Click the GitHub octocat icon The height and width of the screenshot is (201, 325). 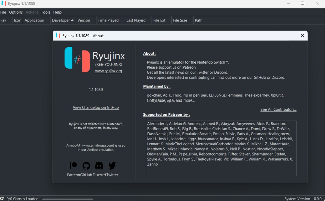tap(86, 165)
